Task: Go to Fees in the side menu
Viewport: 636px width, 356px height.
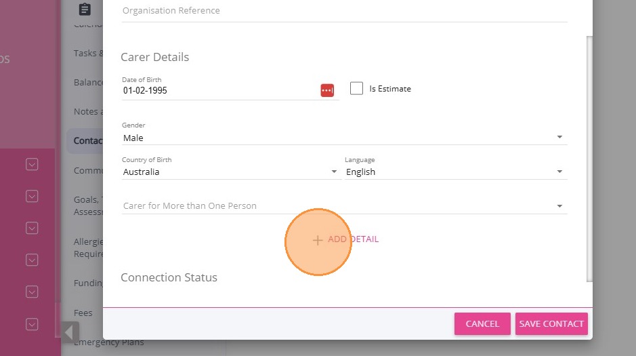Action: [83, 313]
